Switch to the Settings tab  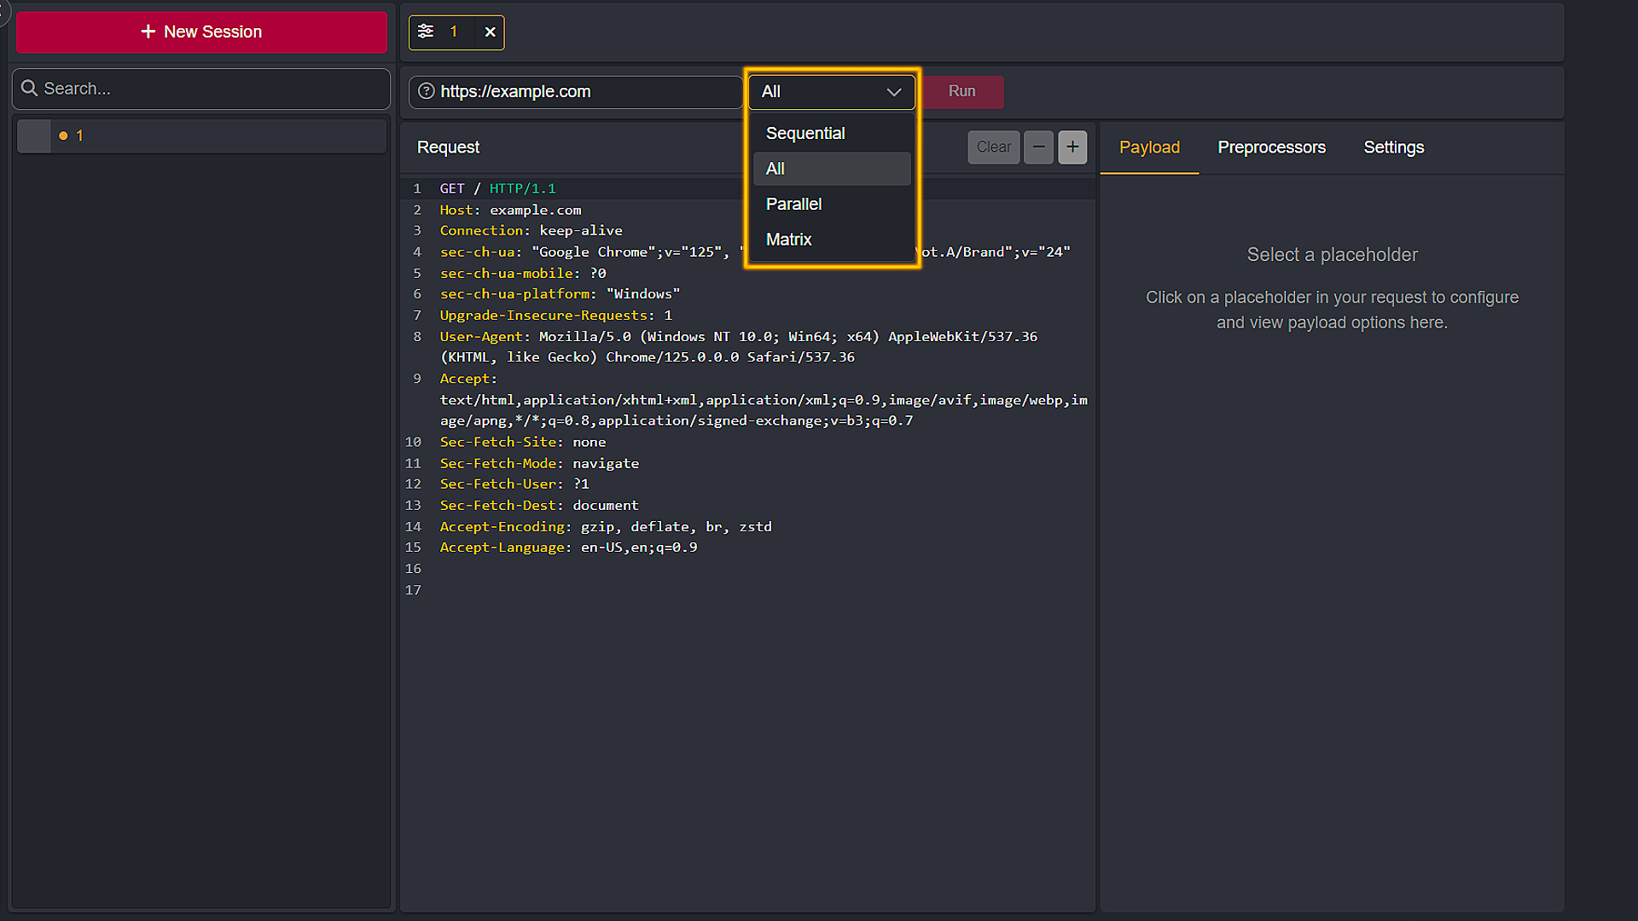point(1393,148)
